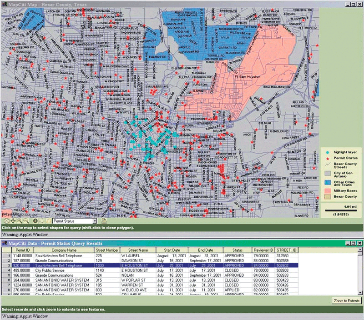364x320 pixels.
Task: Click the tan Bexar County legend swatch
Action: point(328,197)
